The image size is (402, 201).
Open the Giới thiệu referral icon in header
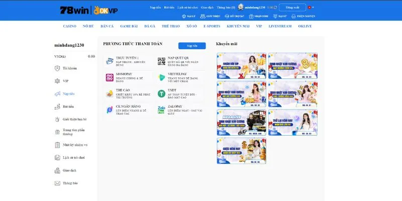[x=203, y=16]
